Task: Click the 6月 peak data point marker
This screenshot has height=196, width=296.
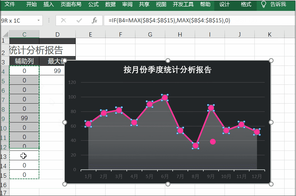Action: pos(165,98)
